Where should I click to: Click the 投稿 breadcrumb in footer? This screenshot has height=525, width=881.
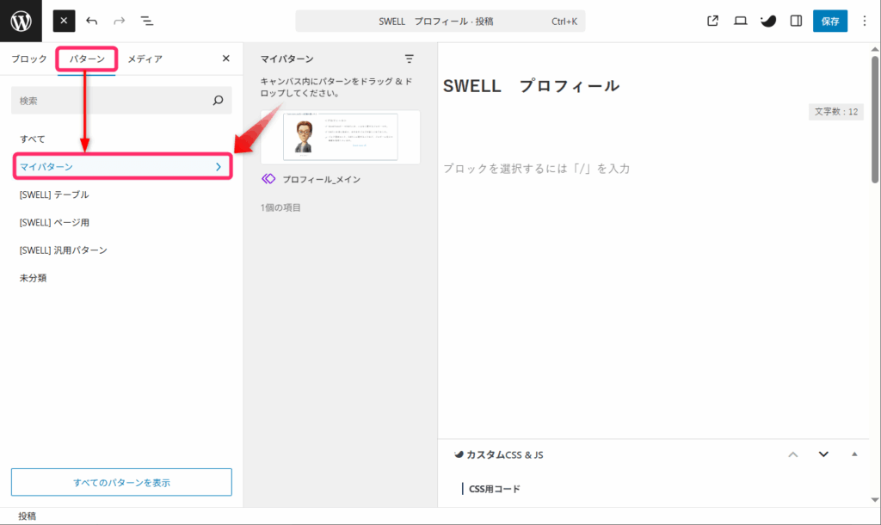tap(27, 516)
